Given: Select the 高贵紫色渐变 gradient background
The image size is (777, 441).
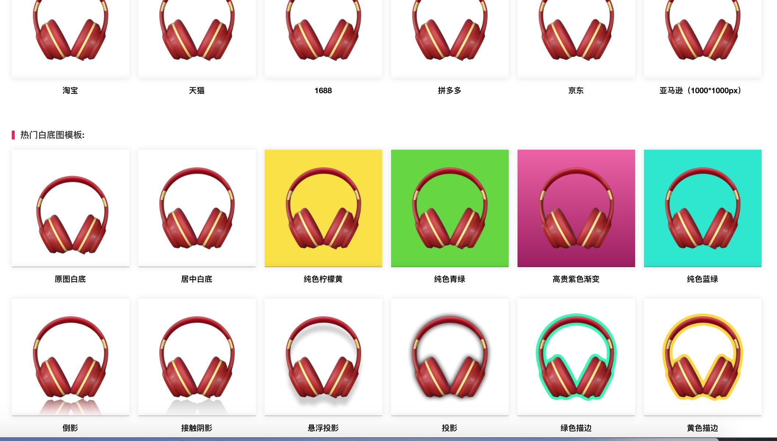Looking at the screenshot, I should [576, 208].
